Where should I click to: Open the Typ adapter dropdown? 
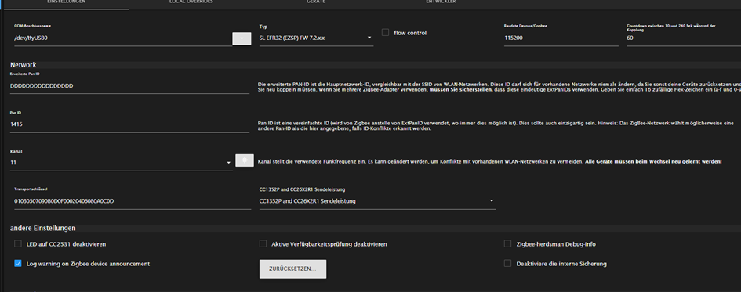tap(316, 38)
